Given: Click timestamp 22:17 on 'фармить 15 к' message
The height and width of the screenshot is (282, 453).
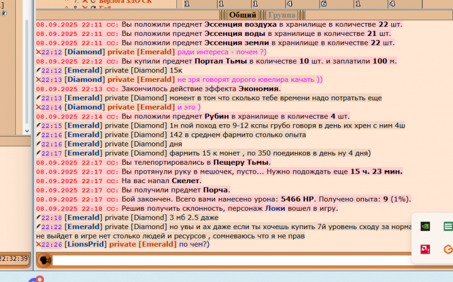Looking at the screenshot, I should coord(52,154).
